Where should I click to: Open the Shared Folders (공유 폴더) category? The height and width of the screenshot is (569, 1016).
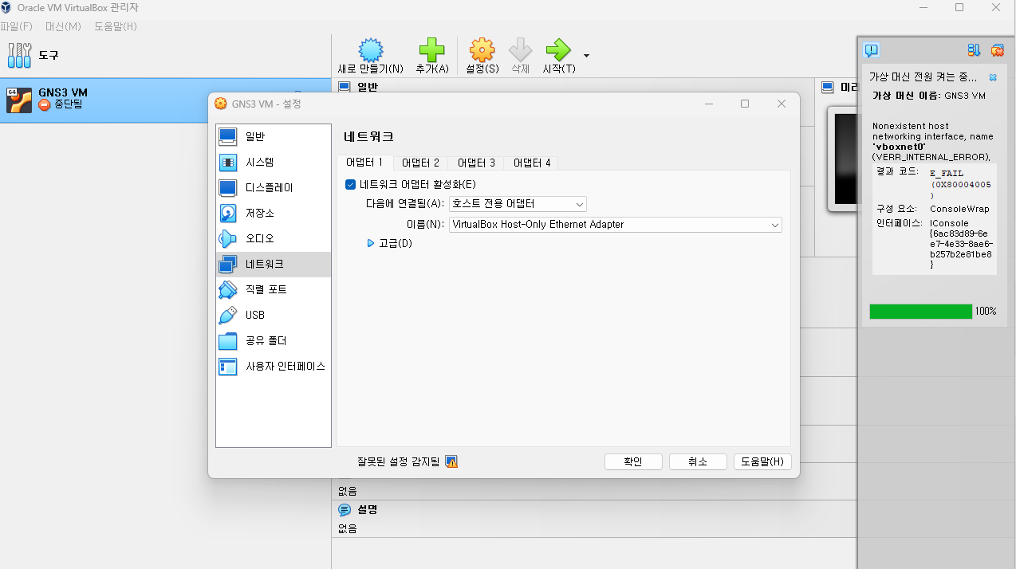274,340
